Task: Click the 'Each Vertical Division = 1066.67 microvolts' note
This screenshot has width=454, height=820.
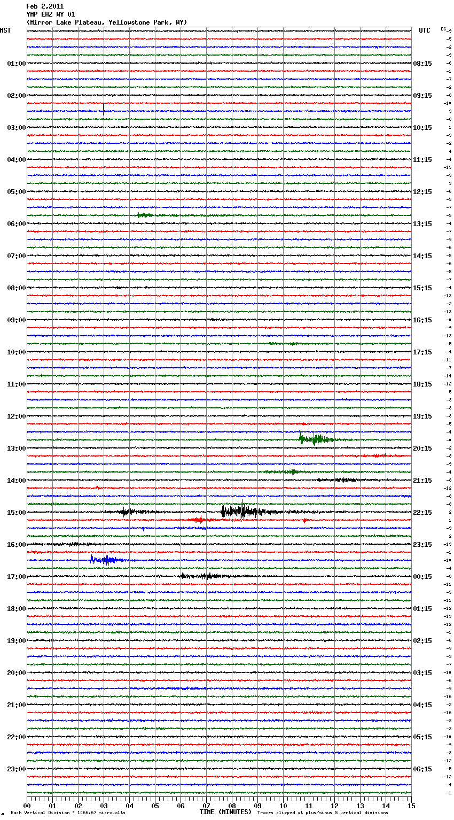Action: 68,813
